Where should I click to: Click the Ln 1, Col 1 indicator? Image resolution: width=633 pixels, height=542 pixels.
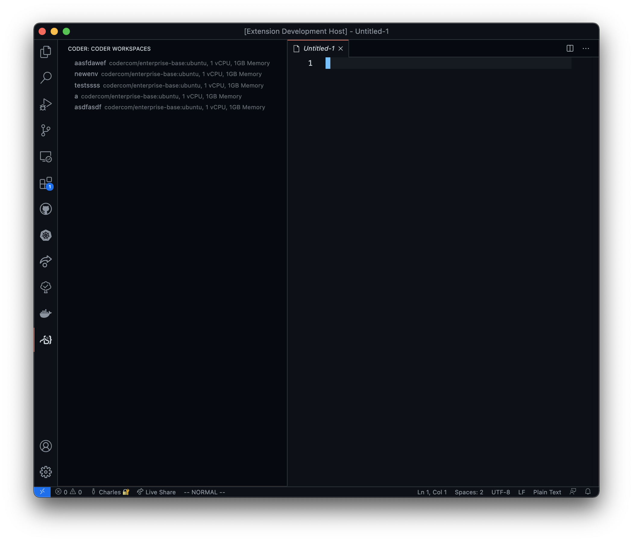tap(432, 492)
